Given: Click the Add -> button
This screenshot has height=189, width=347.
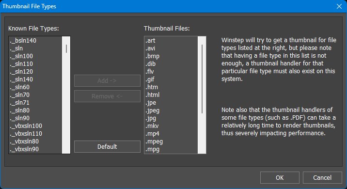Looking at the screenshot, I should (107, 80).
